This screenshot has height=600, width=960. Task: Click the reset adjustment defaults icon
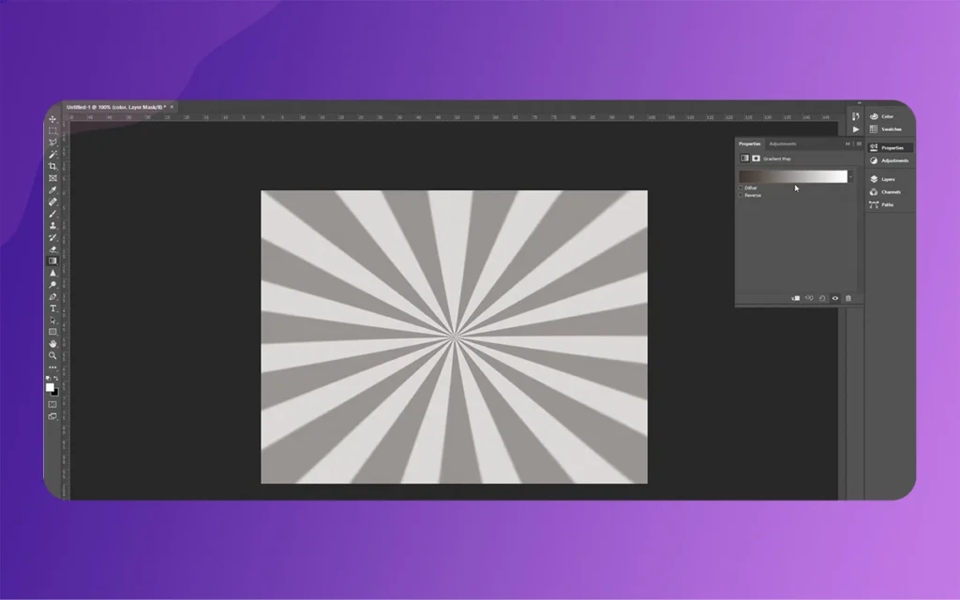pyautogui.click(x=822, y=298)
